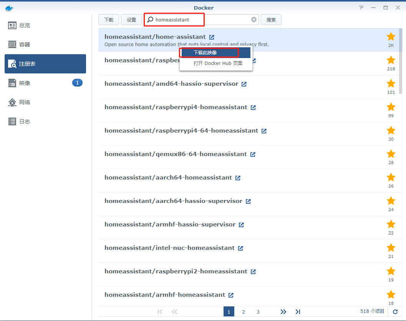Screen dimensions: 406x321
Task: Select the homeassistant/raspberrypi2-homeassistant row
Action: tap(249, 274)
